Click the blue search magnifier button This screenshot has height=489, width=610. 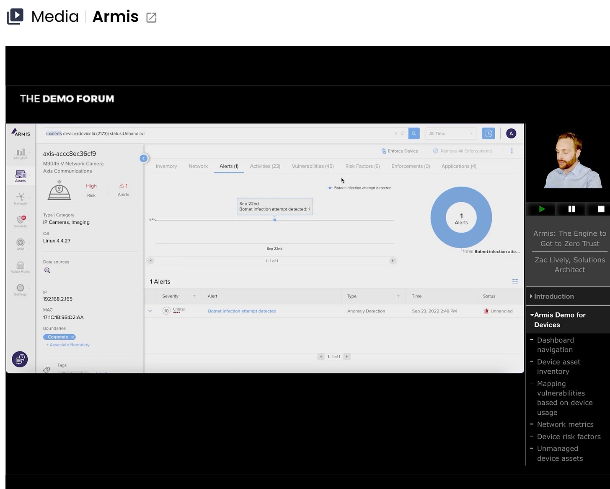414,133
